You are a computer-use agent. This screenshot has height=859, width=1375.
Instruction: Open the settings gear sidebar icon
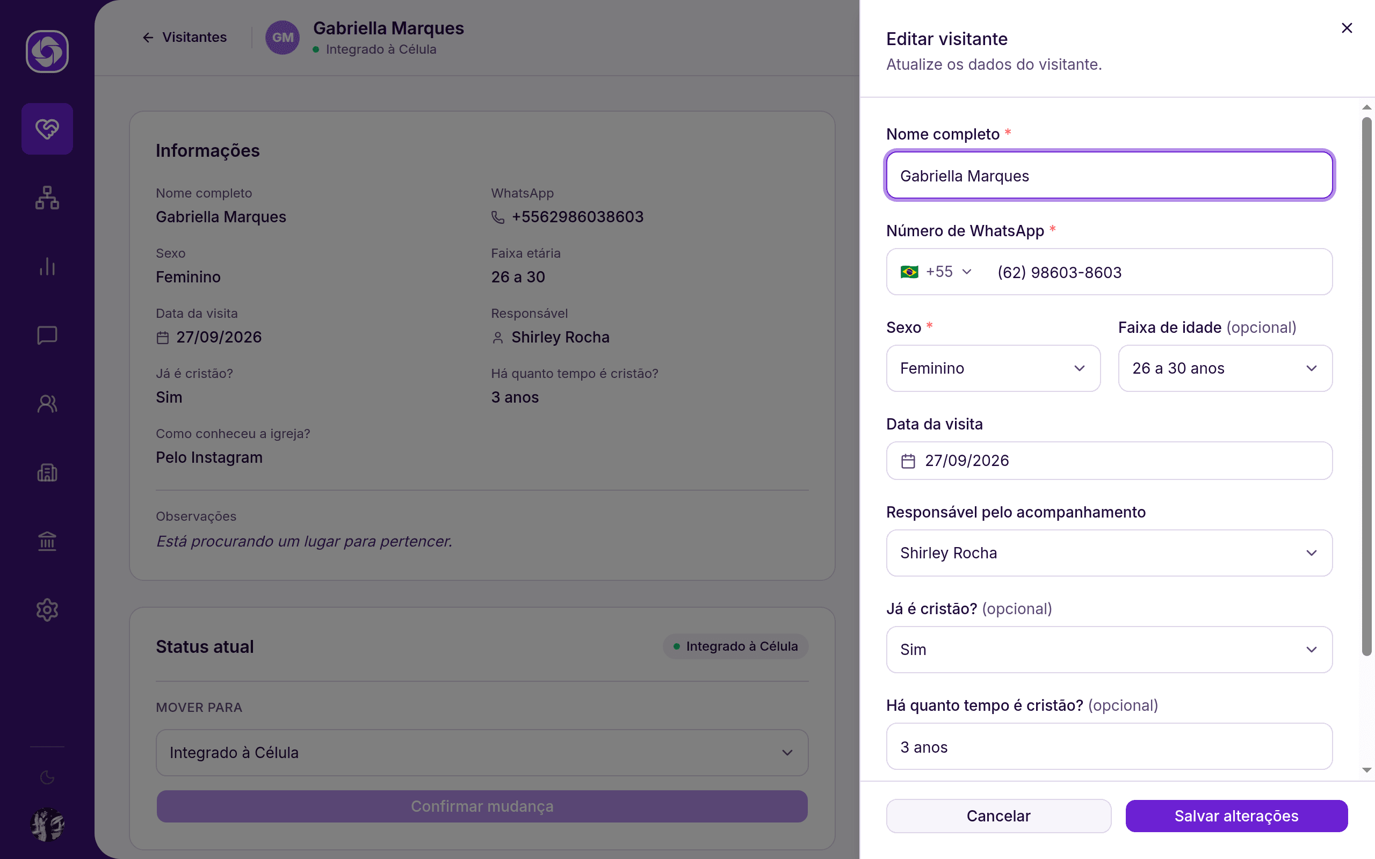point(47,610)
